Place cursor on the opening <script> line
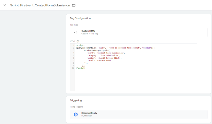The image size is (212, 124). (x=80, y=45)
